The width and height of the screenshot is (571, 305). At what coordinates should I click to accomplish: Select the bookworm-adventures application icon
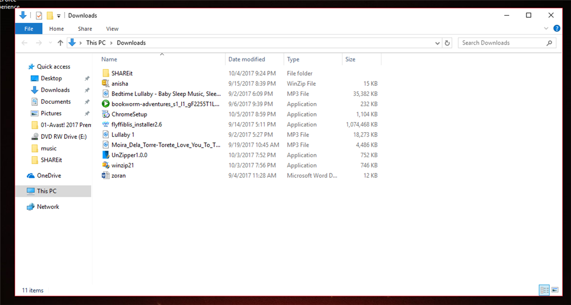[105, 104]
